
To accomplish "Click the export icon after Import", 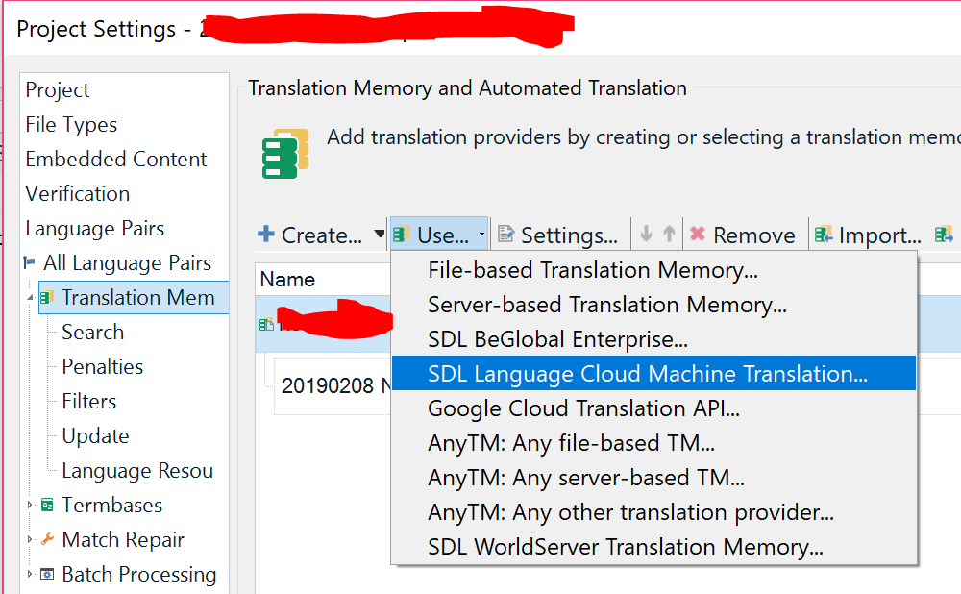I will [x=944, y=235].
